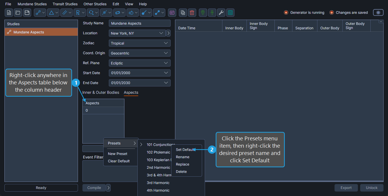Select the parallel lines study toolbar button

66,13
